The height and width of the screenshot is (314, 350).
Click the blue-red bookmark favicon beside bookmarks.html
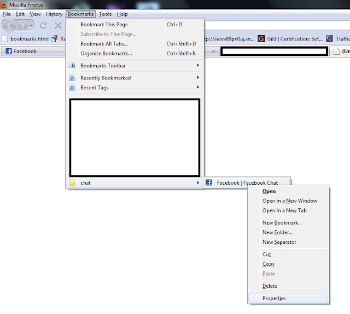click(54, 39)
